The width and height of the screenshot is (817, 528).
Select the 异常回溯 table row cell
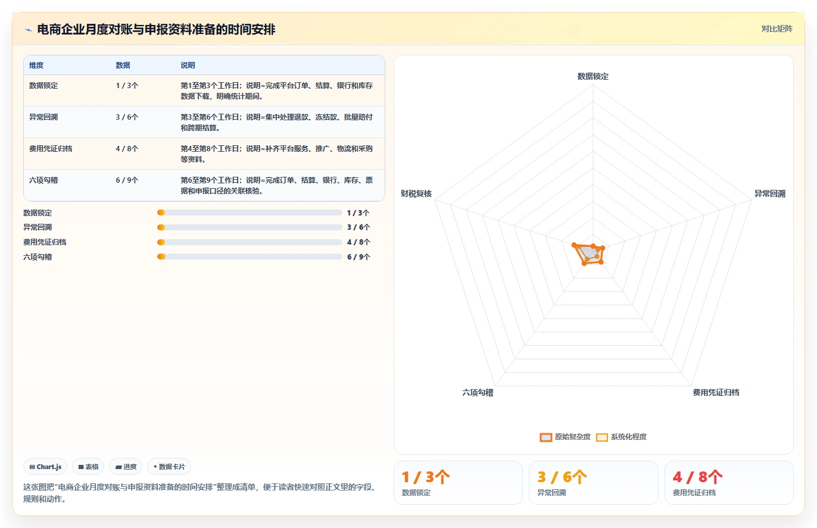(x=43, y=117)
